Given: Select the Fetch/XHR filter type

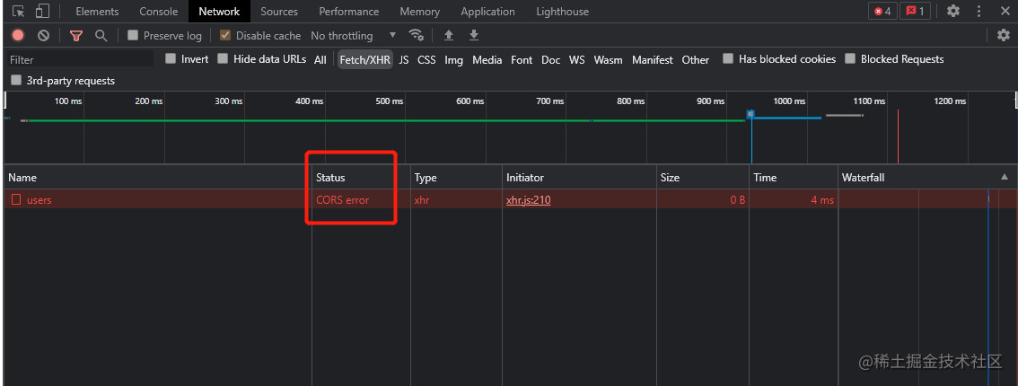Looking at the screenshot, I should (x=364, y=60).
